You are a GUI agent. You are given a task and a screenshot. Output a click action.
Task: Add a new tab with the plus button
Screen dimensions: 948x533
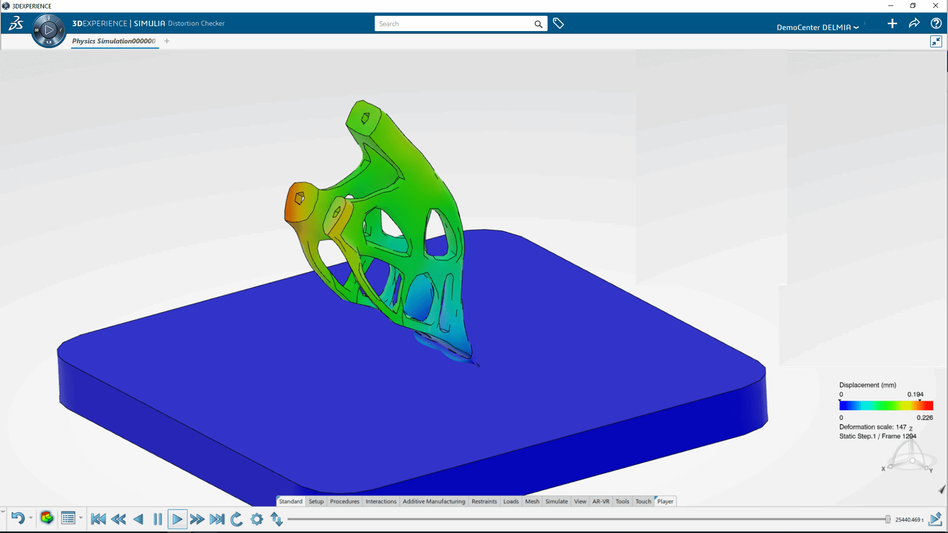click(x=167, y=41)
